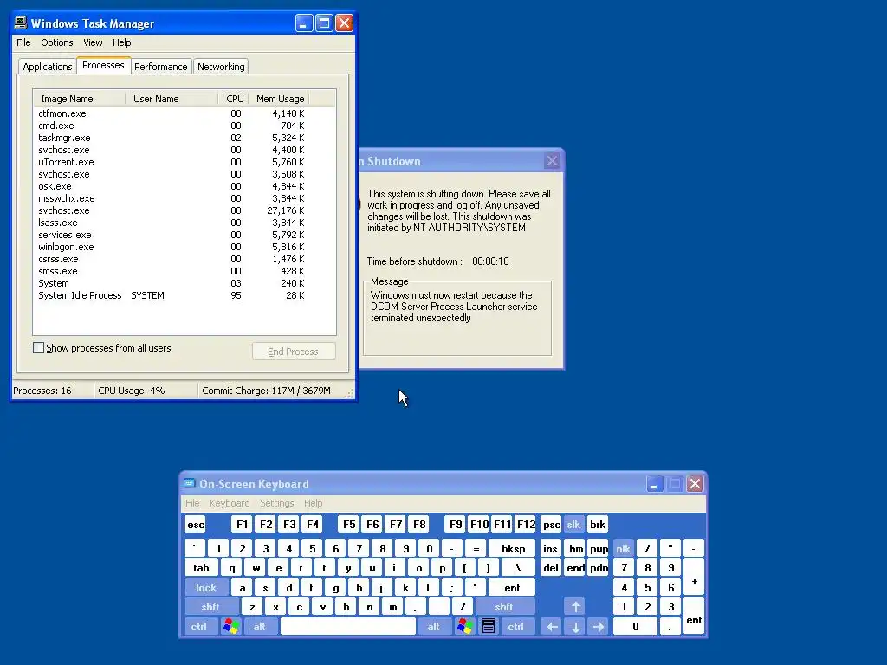Sort processes by CPU column

tap(234, 99)
